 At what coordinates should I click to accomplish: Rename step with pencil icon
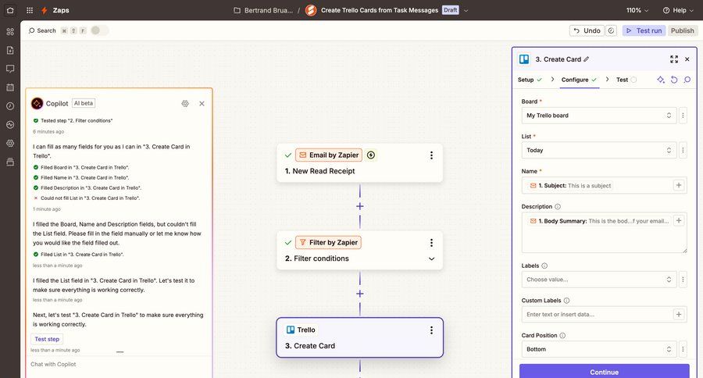pos(587,59)
